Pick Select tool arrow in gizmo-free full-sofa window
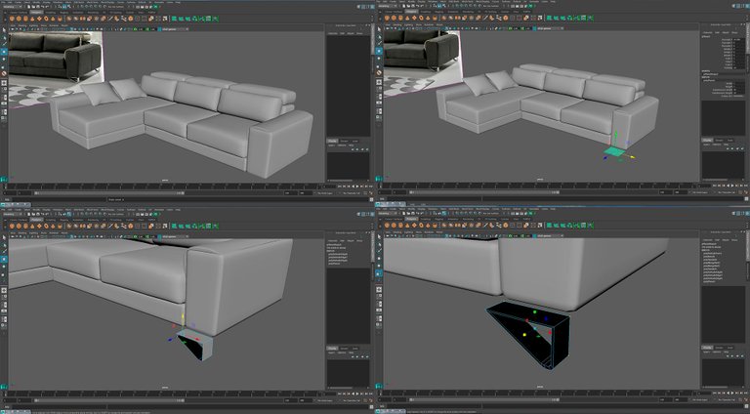Image resolution: width=750 pixels, height=414 pixels. tap(4, 29)
